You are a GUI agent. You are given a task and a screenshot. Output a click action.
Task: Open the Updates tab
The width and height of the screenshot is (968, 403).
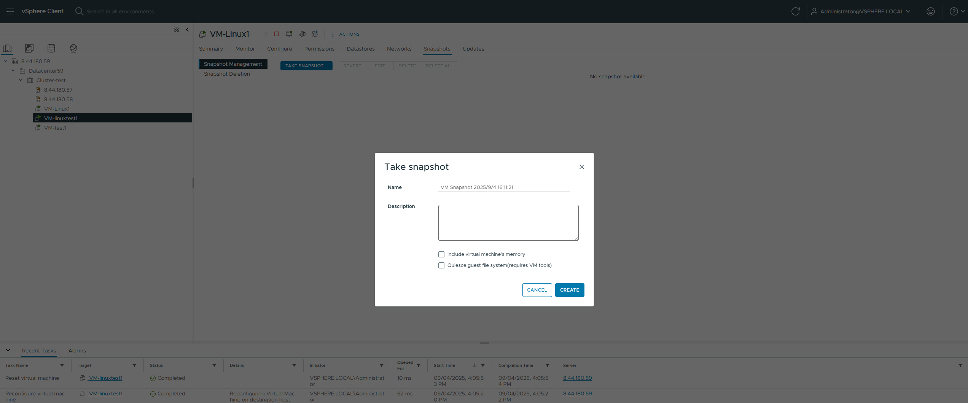click(x=473, y=49)
